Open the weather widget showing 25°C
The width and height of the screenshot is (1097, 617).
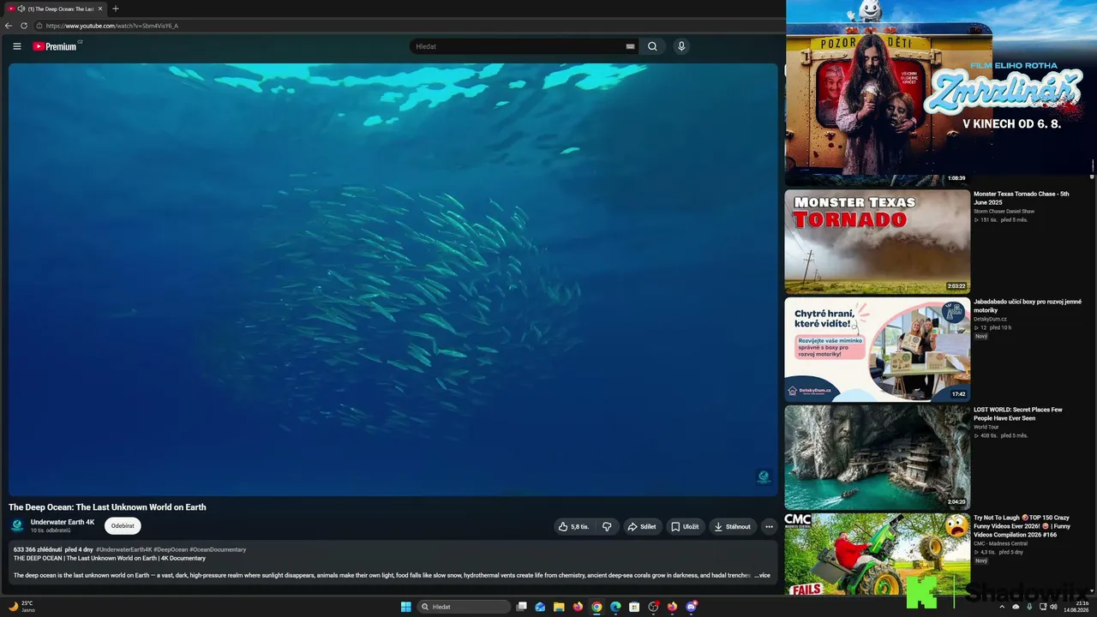[x=21, y=607]
